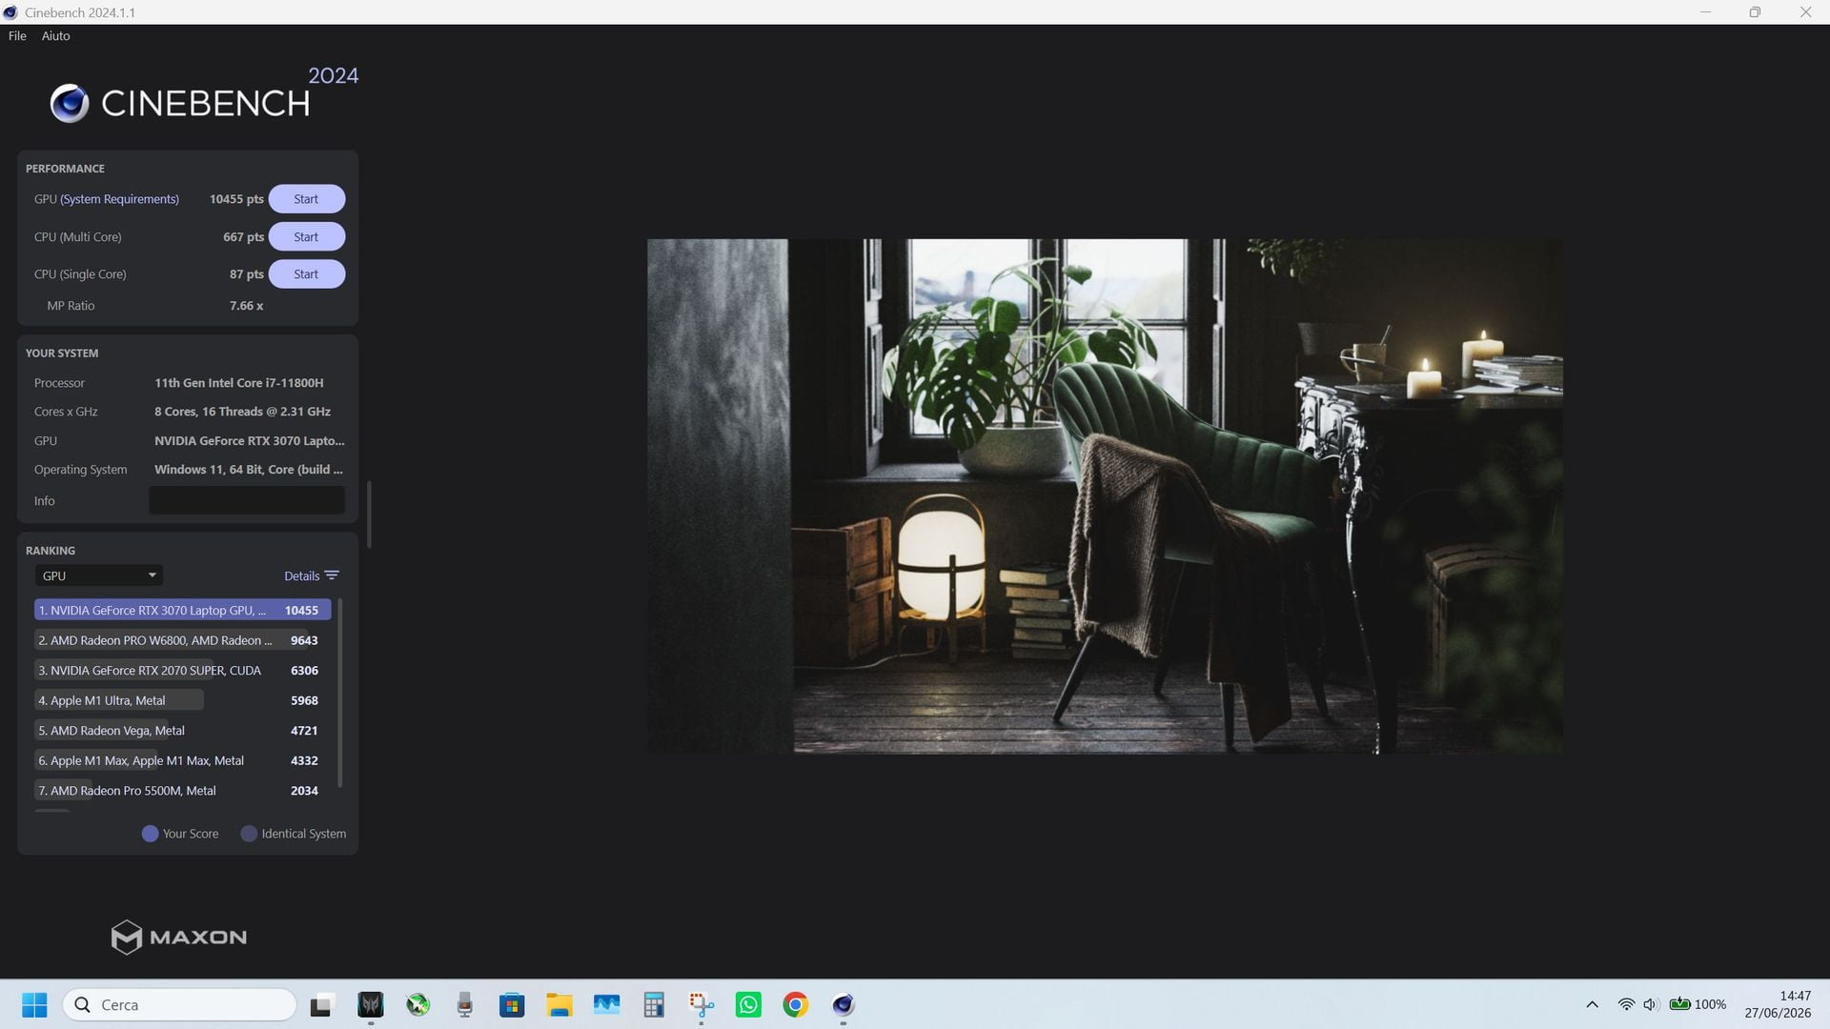
Task: Open Calculator from the taskbar
Action: click(x=654, y=1005)
